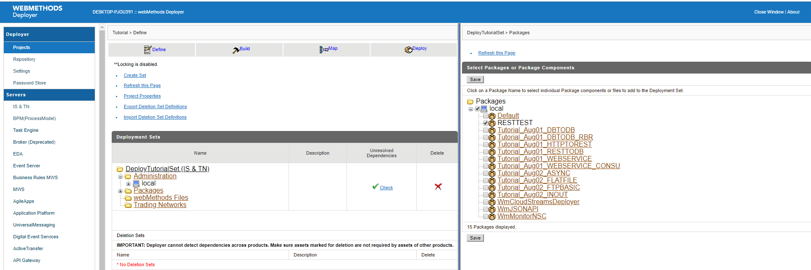811x270 pixels.
Task: Click the Deploy package icon
Action: click(408, 50)
